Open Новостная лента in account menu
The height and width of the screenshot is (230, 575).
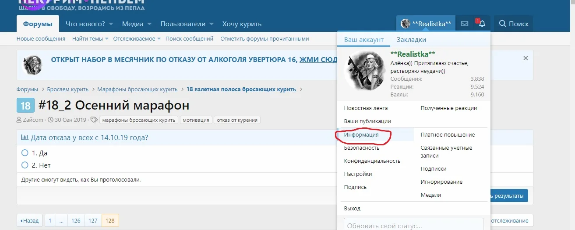(366, 108)
